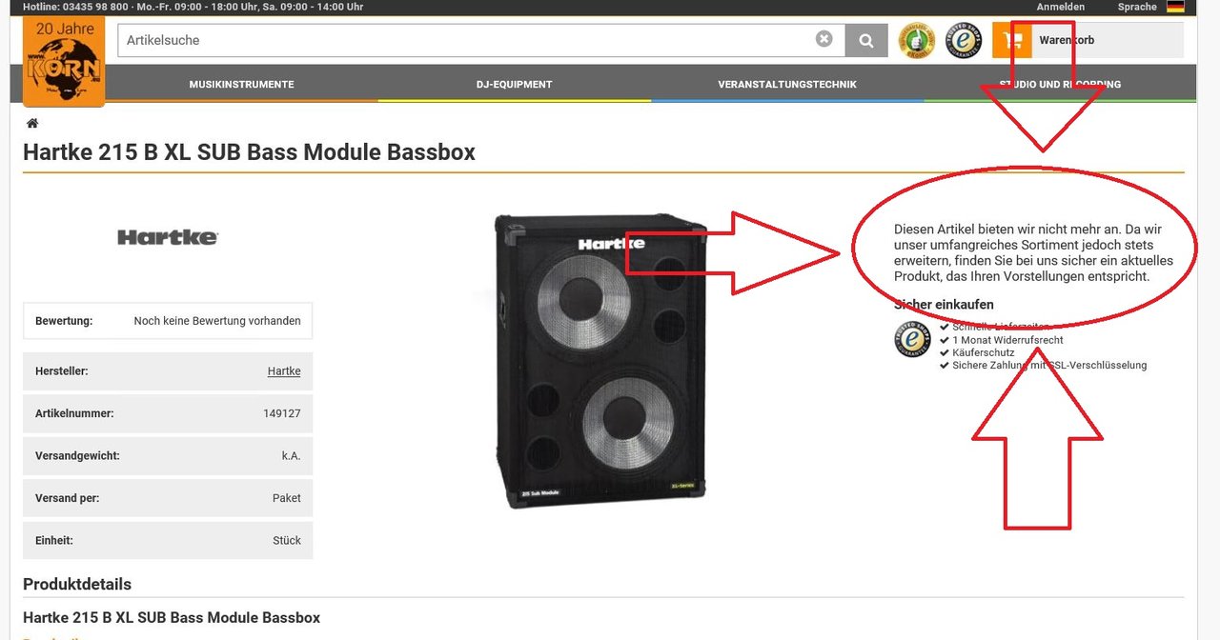Follow the Hartke manufacturer link
The image size is (1220, 640).
coord(284,371)
